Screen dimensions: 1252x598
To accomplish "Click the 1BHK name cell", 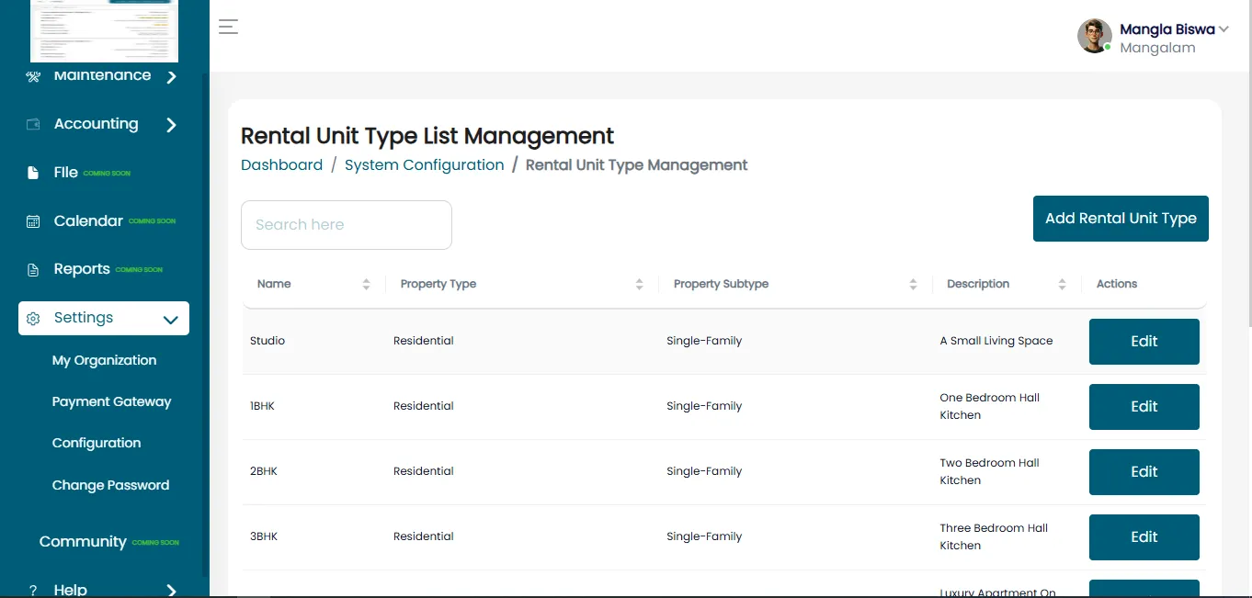I will 262,406.
